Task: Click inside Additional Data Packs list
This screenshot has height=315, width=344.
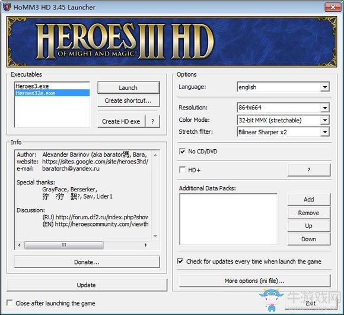Action: point(228,219)
